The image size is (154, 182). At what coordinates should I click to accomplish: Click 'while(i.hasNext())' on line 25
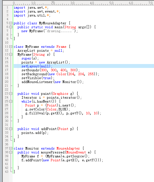tap(39, 101)
